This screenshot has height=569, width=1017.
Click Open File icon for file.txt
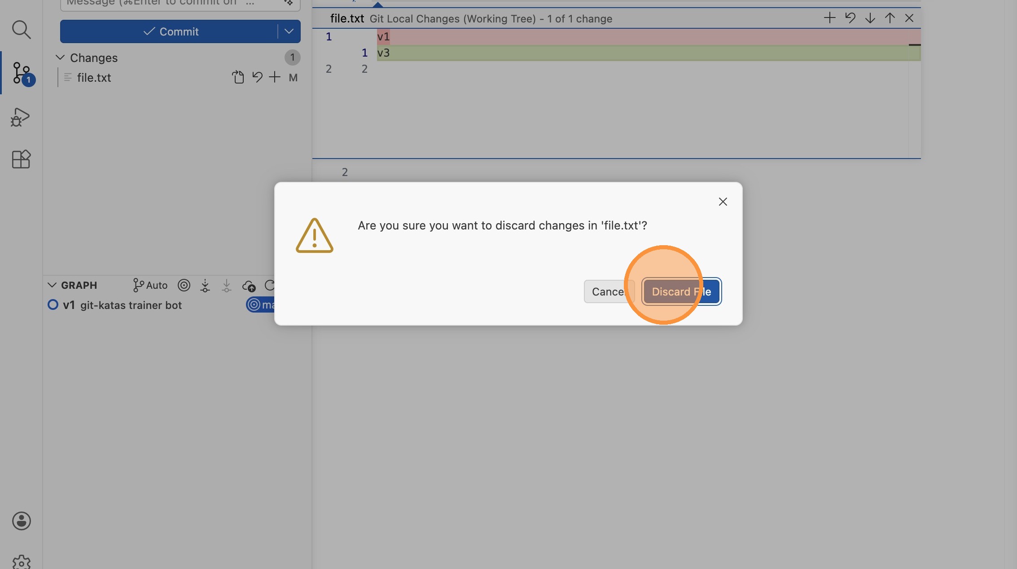[x=238, y=77]
